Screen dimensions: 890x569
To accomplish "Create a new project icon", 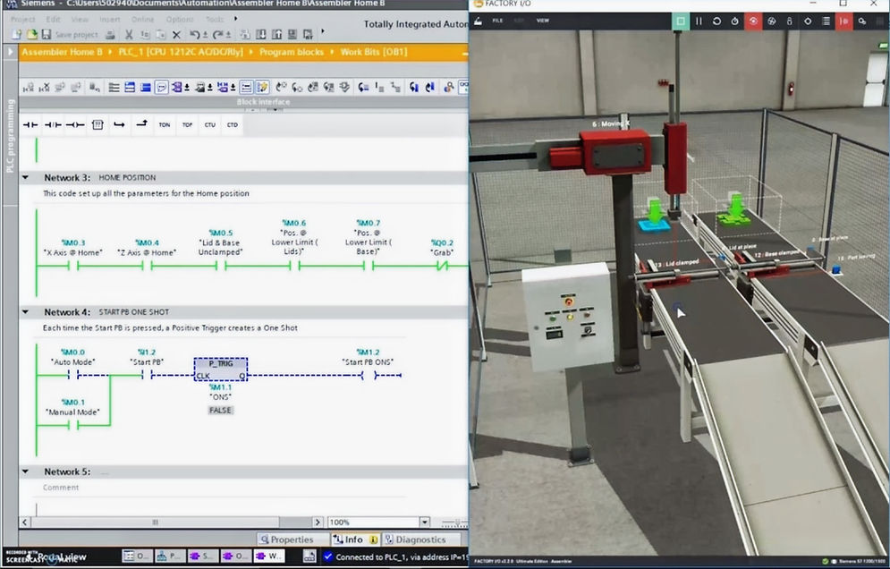I will [x=16, y=35].
